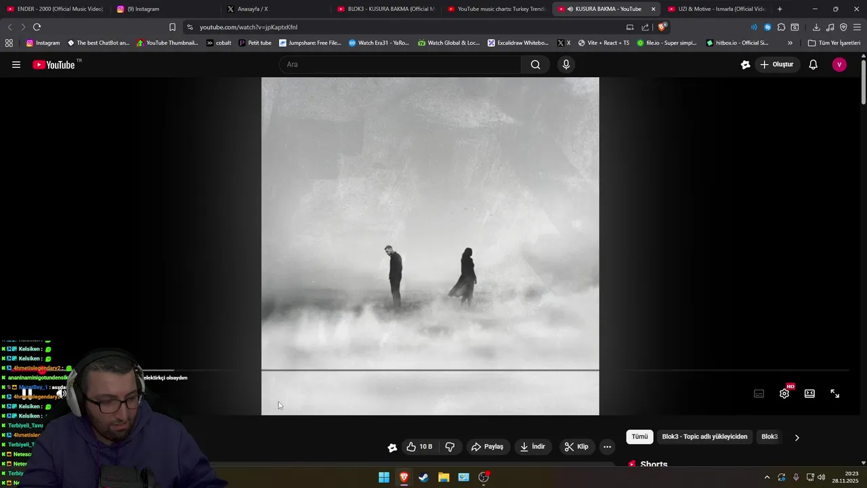Image resolution: width=867 pixels, height=488 pixels.
Task: Show hidden system tray icons
Action: click(x=767, y=477)
